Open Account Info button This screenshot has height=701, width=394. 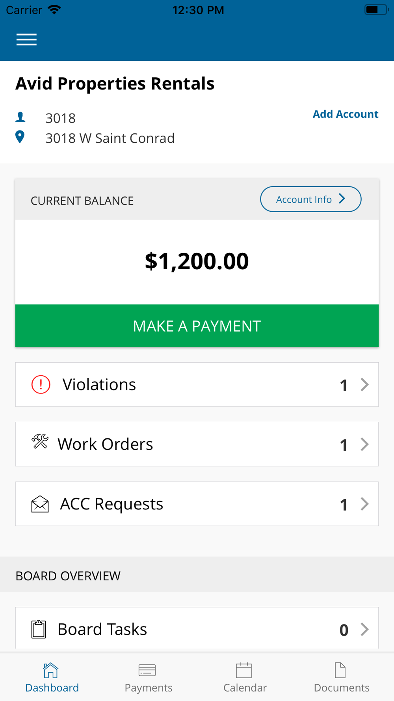310,199
